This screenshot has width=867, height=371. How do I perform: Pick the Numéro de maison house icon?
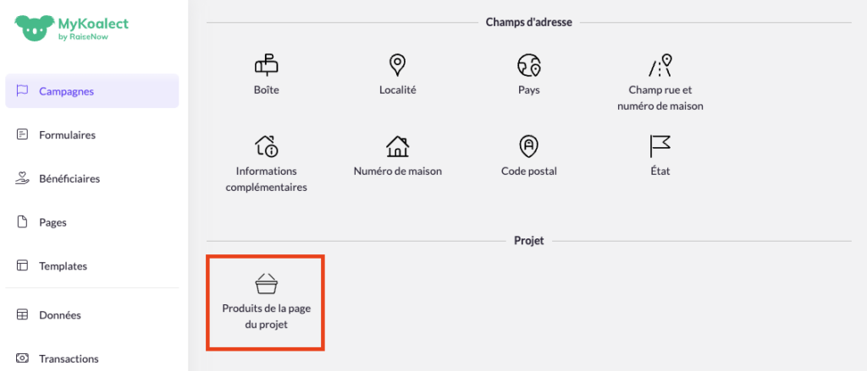coord(397,145)
